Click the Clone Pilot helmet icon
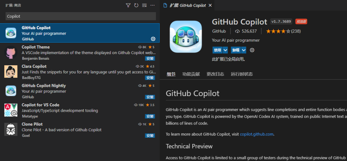Screen dimensions: 347x161 click(11, 129)
